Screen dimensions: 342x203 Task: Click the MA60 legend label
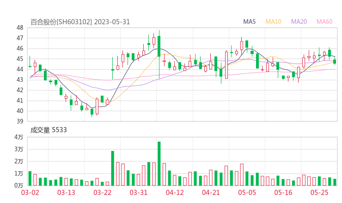[324, 22]
